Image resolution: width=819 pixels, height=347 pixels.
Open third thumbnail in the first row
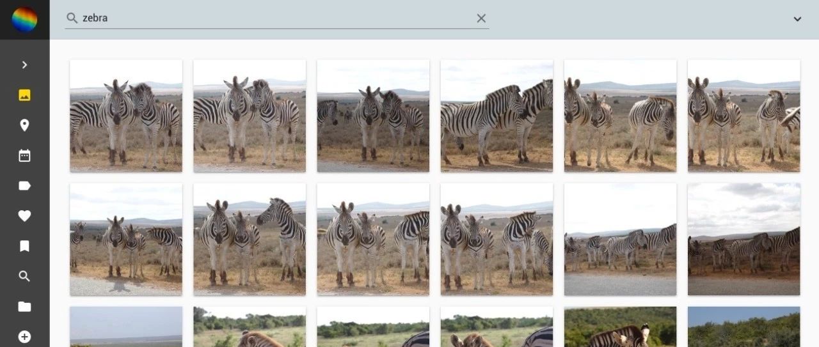(373, 116)
